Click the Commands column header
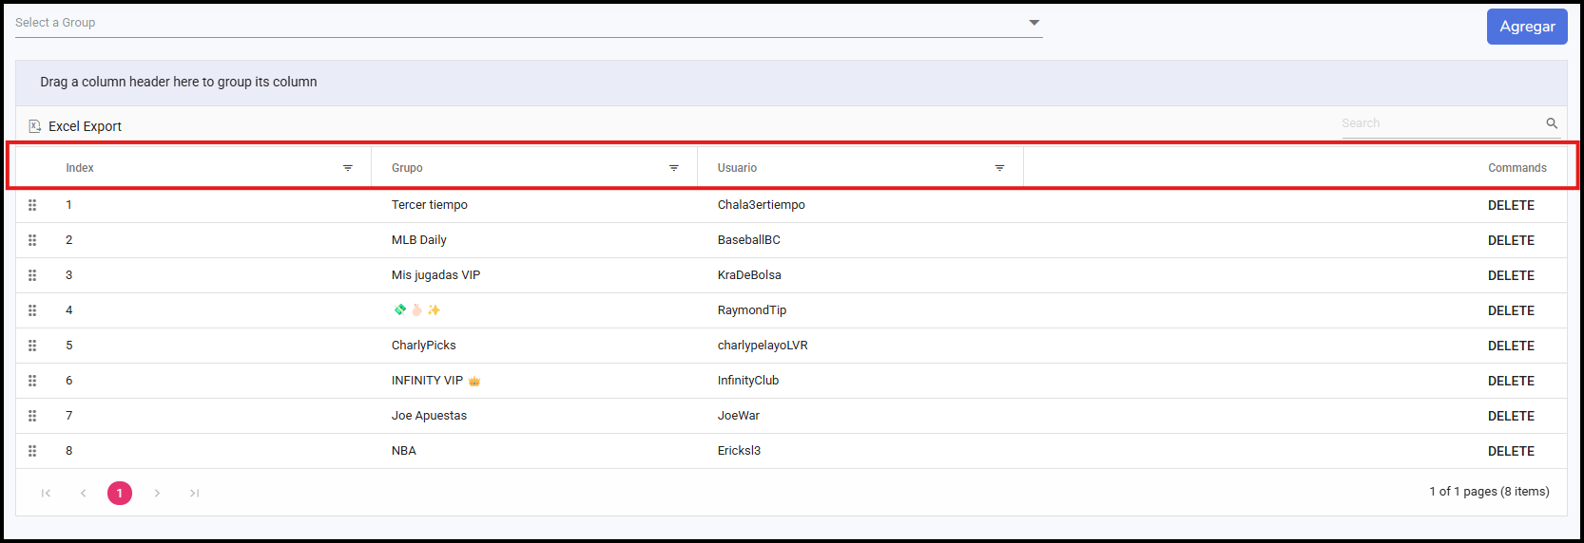The height and width of the screenshot is (543, 1584). (x=1516, y=168)
